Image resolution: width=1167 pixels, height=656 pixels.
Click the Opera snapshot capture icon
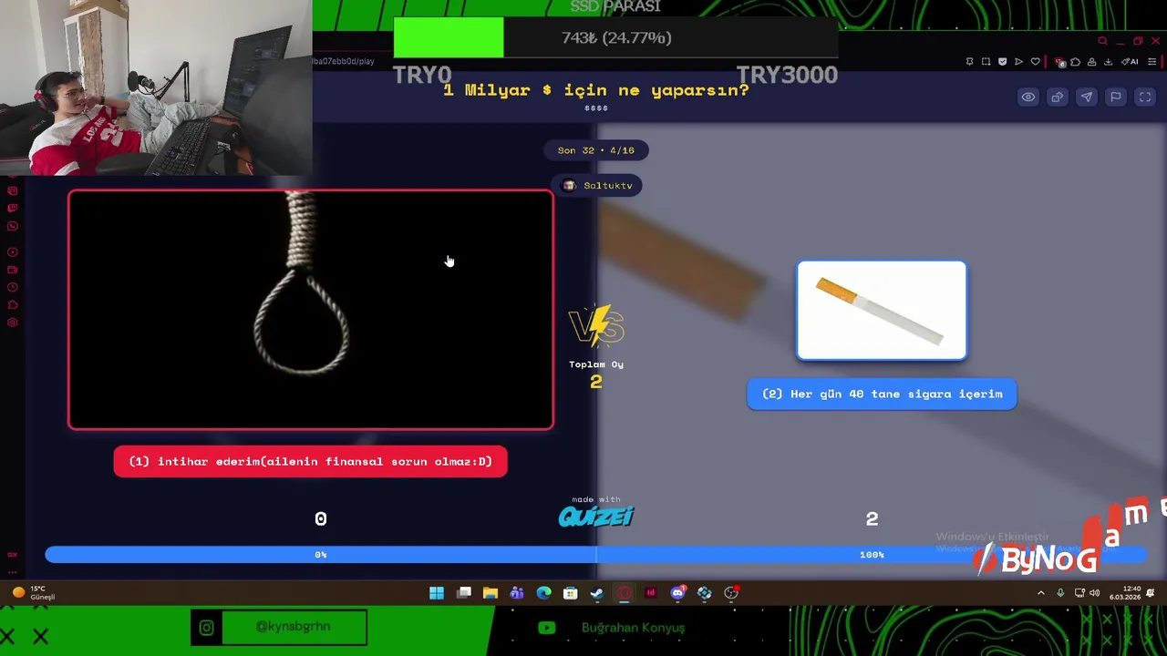tap(986, 62)
